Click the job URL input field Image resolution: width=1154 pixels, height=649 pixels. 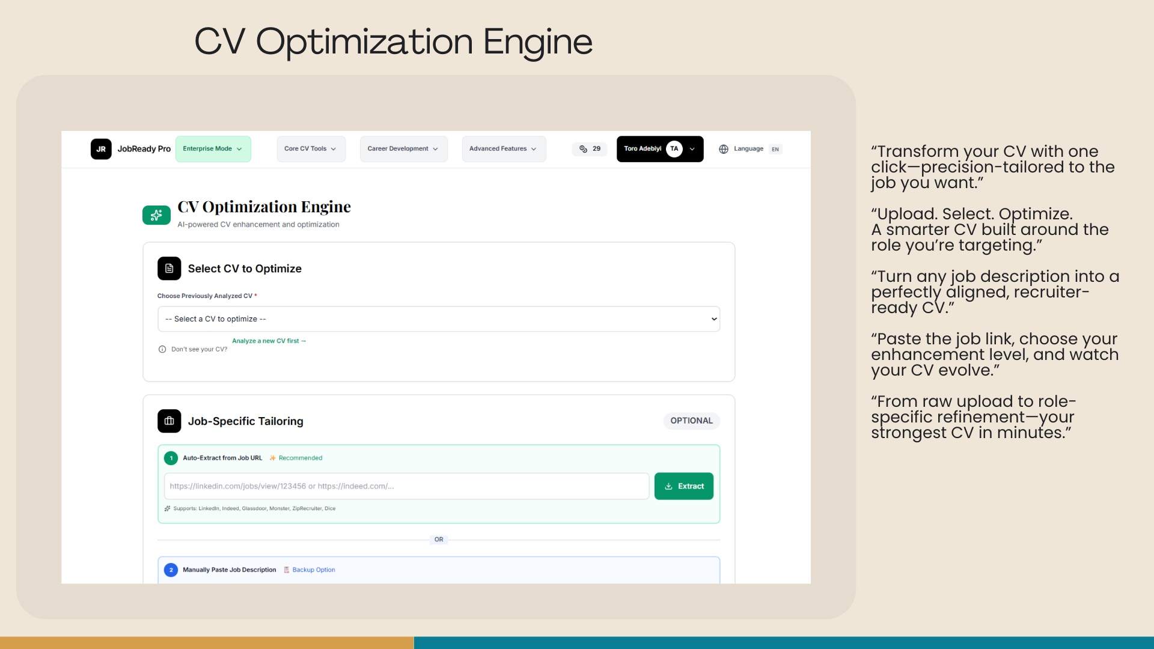(x=406, y=486)
